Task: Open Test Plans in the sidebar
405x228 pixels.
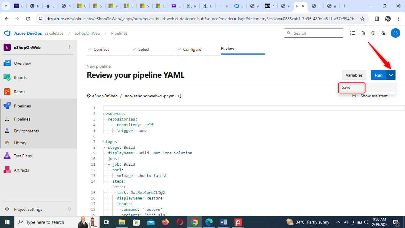Action: [x=23, y=156]
